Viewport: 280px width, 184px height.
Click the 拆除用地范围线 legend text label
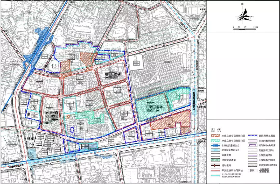[x=267, y=136]
